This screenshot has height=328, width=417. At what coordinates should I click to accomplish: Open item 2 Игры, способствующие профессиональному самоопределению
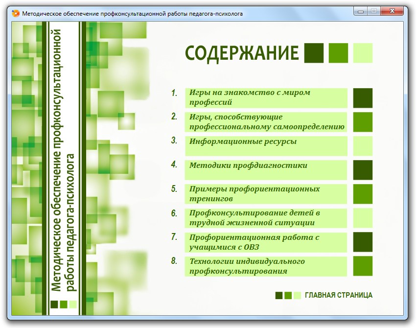point(266,122)
